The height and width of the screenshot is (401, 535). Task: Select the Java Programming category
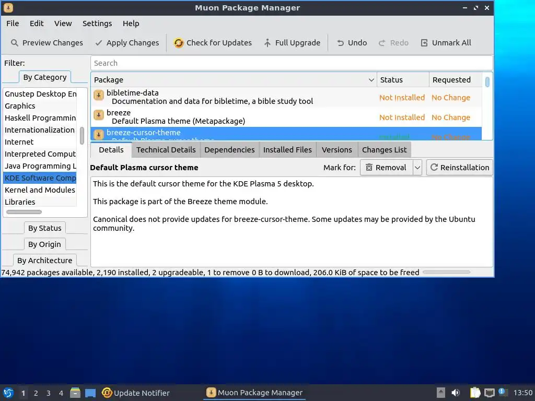[40, 166]
